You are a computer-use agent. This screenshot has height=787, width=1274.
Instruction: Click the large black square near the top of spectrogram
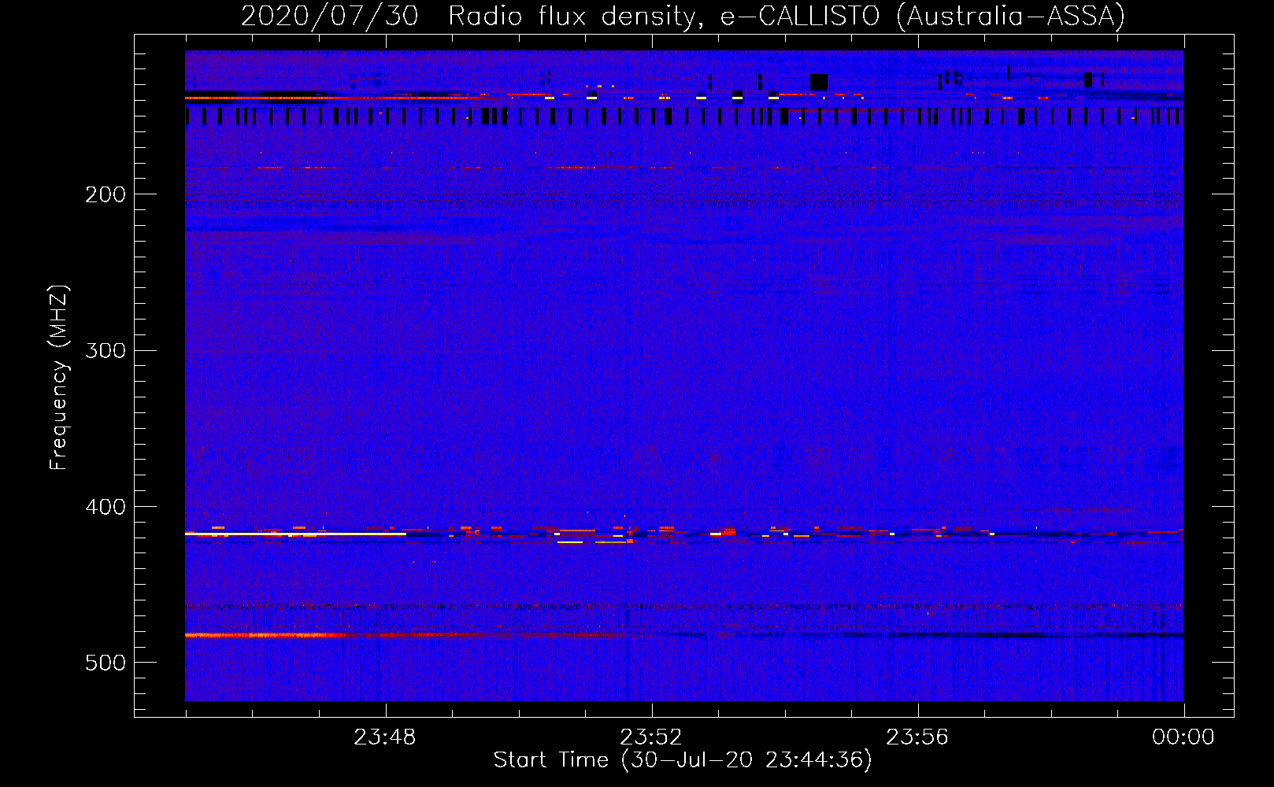coord(819,83)
